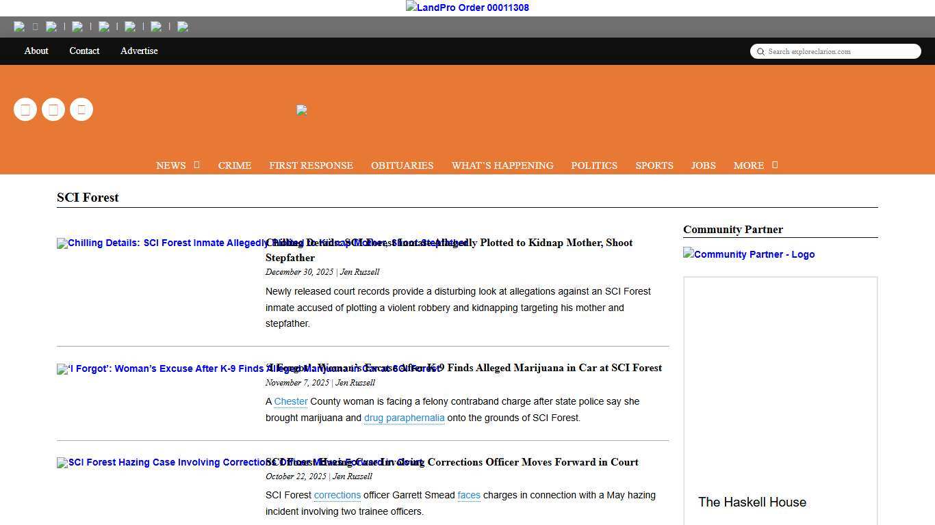935x525 pixels.
Task: Click the middle white circular social button
Action: (x=53, y=109)
